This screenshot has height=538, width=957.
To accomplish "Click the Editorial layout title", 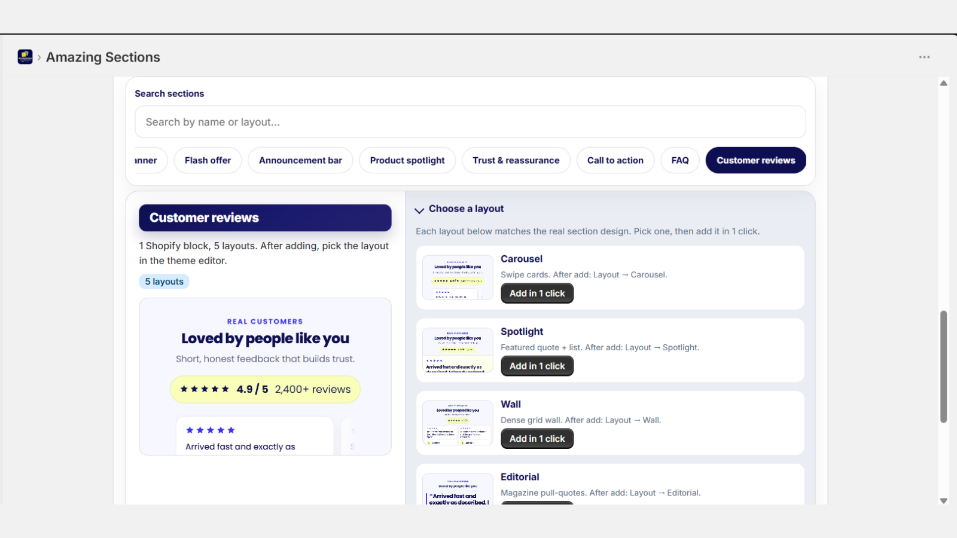I will coord(520,477).
